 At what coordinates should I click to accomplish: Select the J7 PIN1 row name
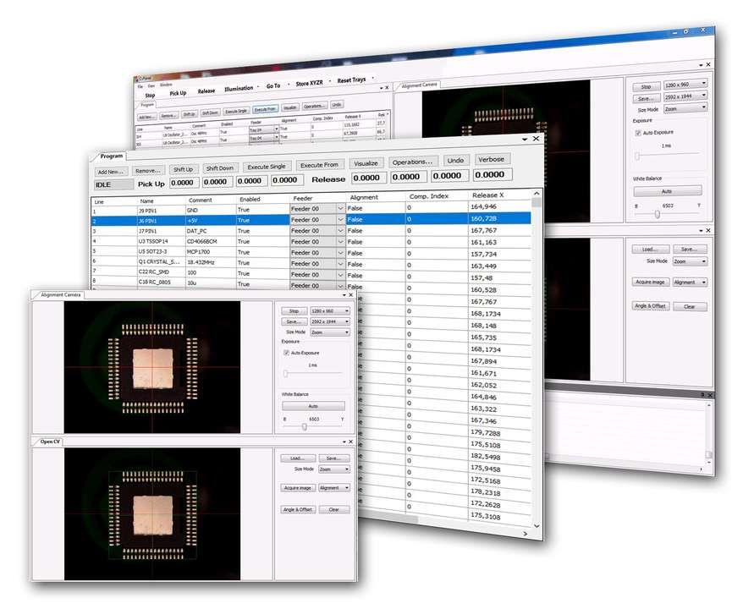[x=147, y=231]
